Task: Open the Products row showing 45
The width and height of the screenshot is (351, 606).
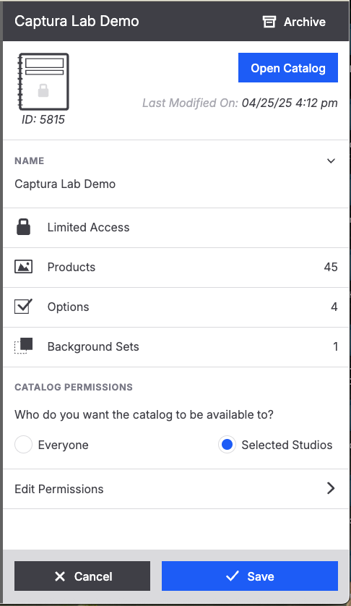Action: pos(175,267)
